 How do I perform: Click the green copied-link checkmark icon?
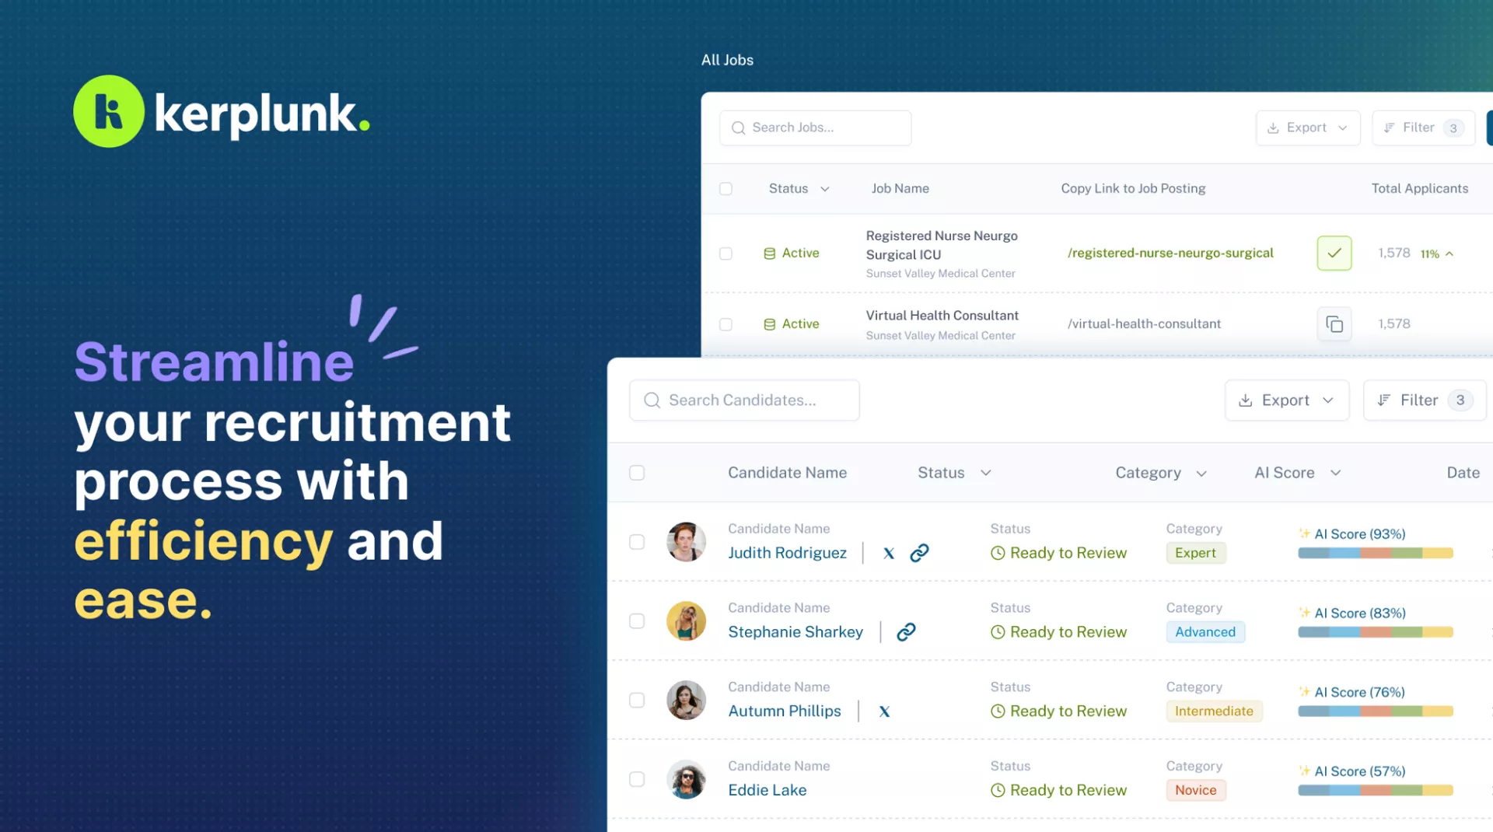point(1334,253)
